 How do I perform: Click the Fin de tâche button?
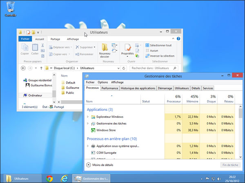(230, 165)
